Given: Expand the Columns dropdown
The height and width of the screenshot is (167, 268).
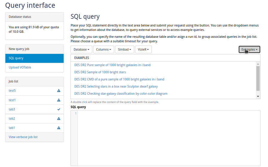Looking at the screenshot, I should click(103, 49).
